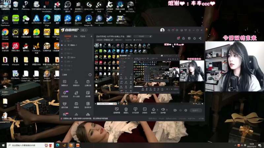Add 直播屏幕 screen capture source
Image resolution: width=264 pixels, height=148 pixels.
click(116, 111)
